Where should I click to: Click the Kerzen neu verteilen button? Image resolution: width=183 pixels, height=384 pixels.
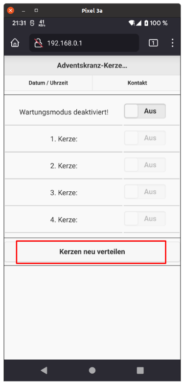pos(92,252)
